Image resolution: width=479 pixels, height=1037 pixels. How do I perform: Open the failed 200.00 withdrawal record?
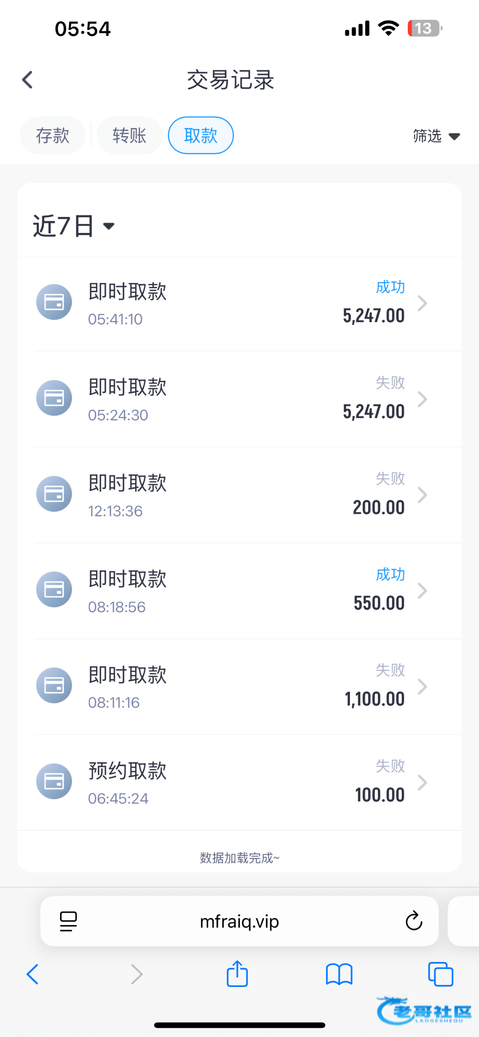pos(242,495)
